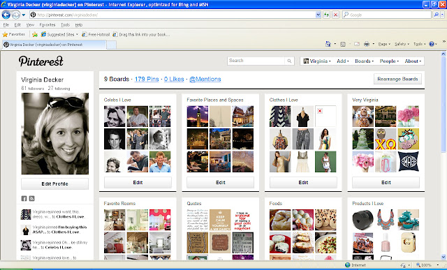
Task: Click the Products I Love board title
Action: click(368, 203)
